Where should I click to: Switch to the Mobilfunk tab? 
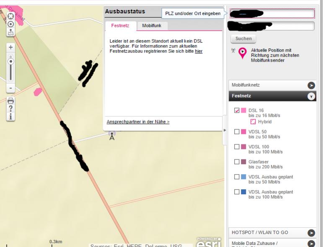[152, 26]
